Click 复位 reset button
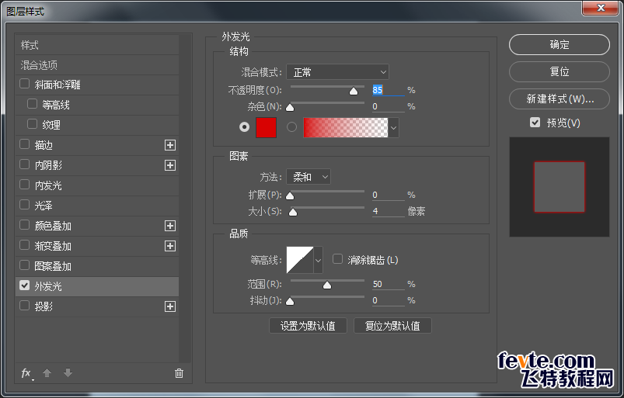624x398 pixels. click(560, 71)
